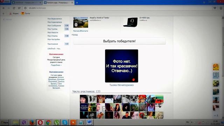
Task: Click the red-capped cartoon participant avatar
Action: [x=142, y=99]
